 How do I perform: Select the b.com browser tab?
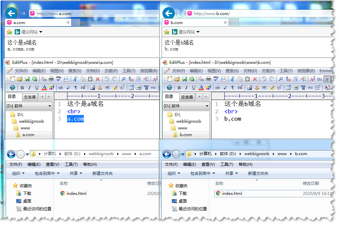point(195,22)
